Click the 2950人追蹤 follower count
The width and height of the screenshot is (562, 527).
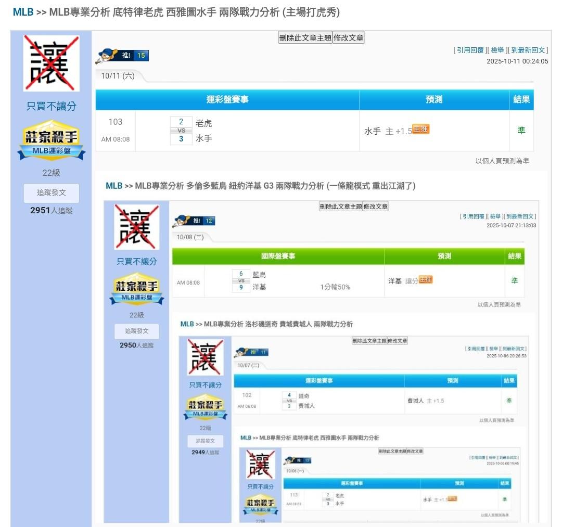(x=136, y=345)
